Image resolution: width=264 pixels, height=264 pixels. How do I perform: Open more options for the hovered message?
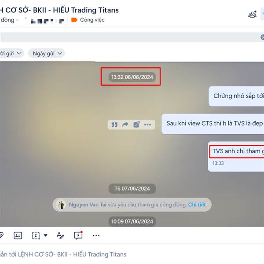pyautogui.click(x=147, y=125)
